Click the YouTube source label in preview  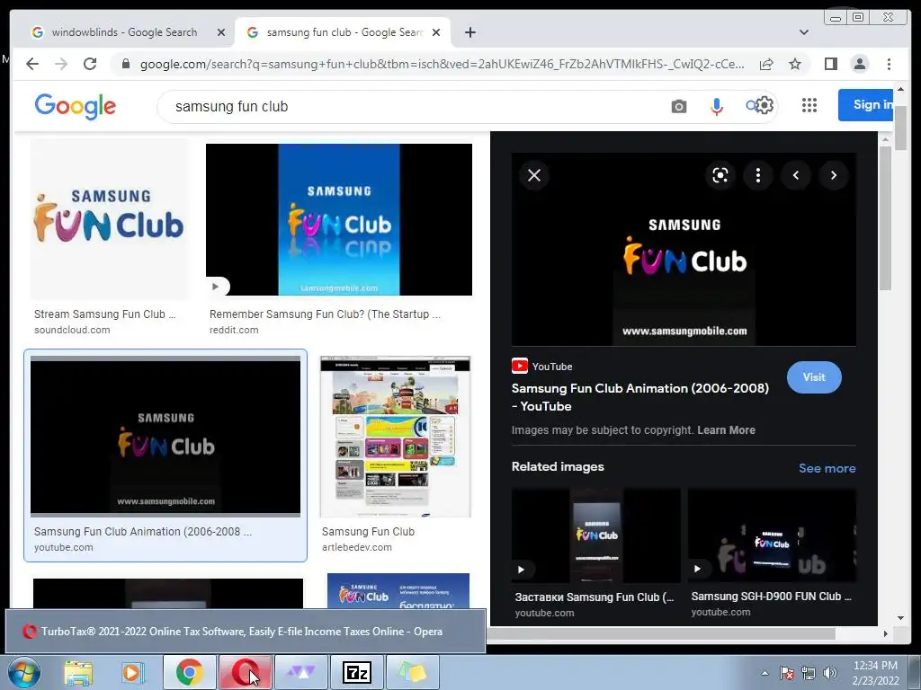(542, 367)
